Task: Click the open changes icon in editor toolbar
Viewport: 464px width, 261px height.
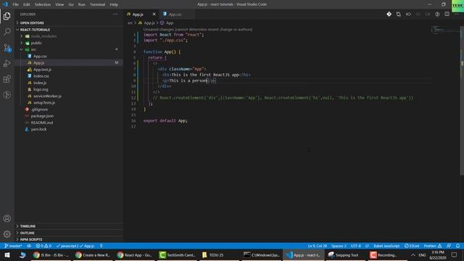Action: pos(398,14)
